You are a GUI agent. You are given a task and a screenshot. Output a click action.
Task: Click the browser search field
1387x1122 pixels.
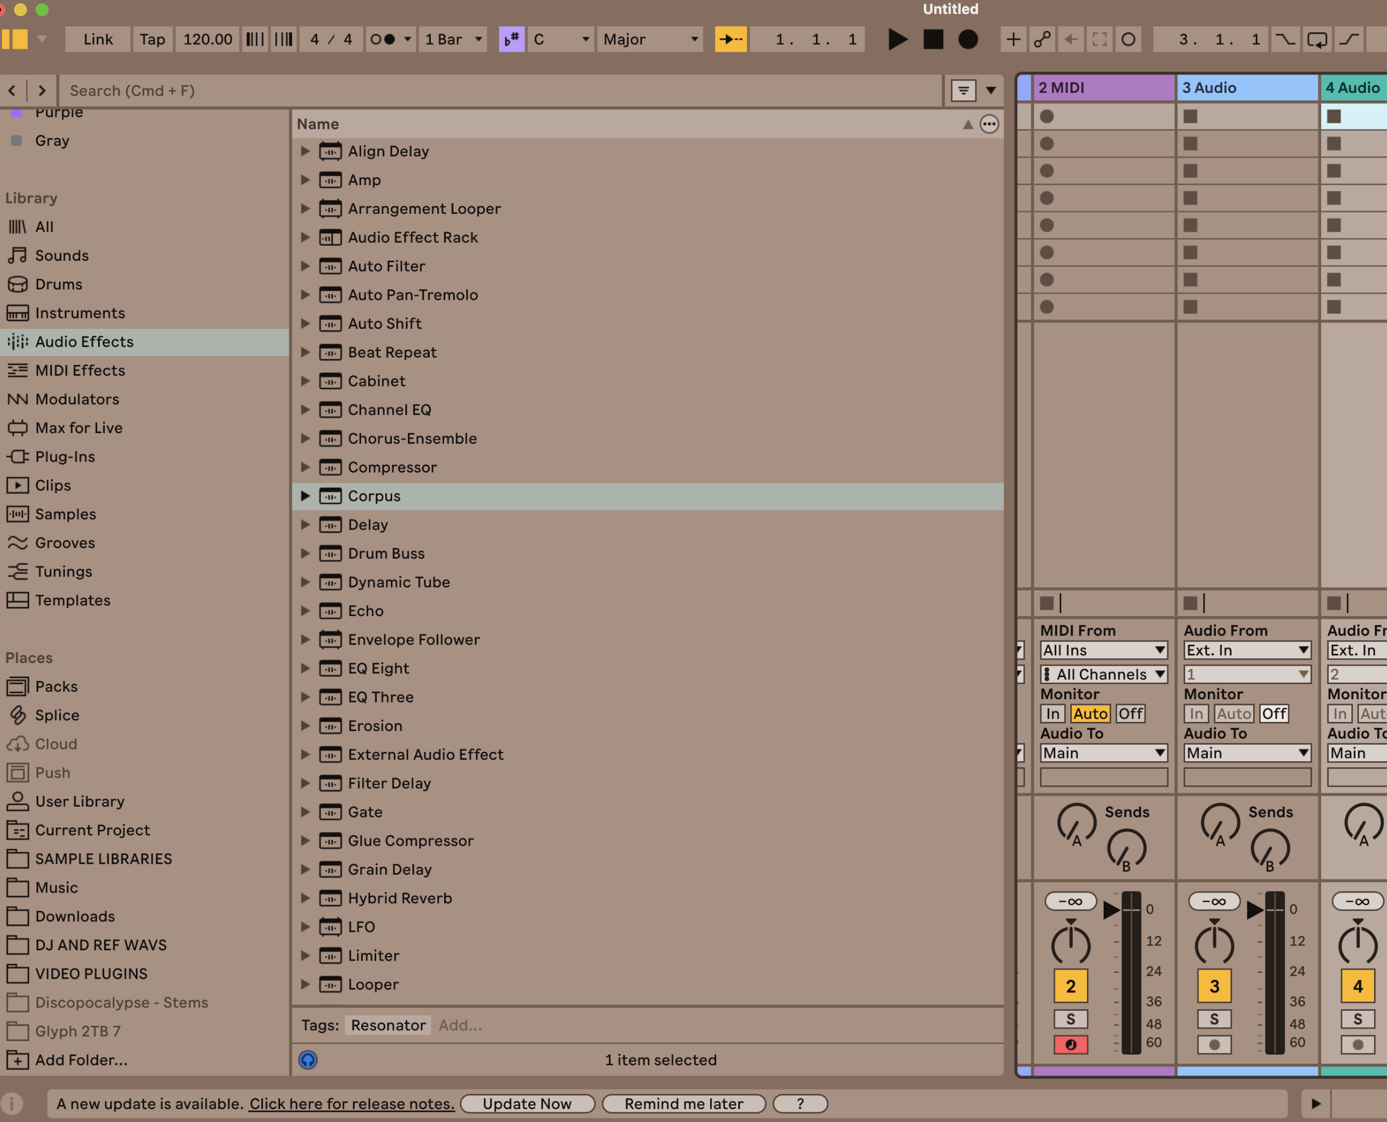(x=501, y=91)
